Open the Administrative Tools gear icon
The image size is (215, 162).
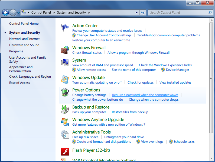coord(65,135)
